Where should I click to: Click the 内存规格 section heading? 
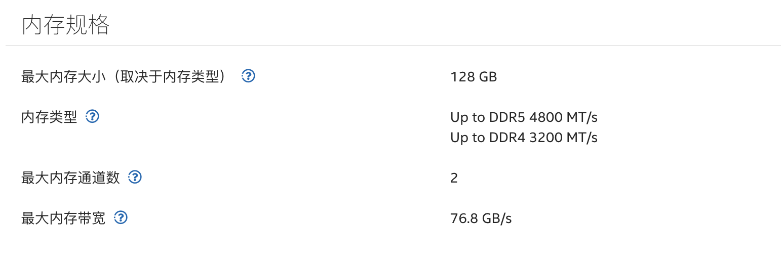(x=66, y=25)
